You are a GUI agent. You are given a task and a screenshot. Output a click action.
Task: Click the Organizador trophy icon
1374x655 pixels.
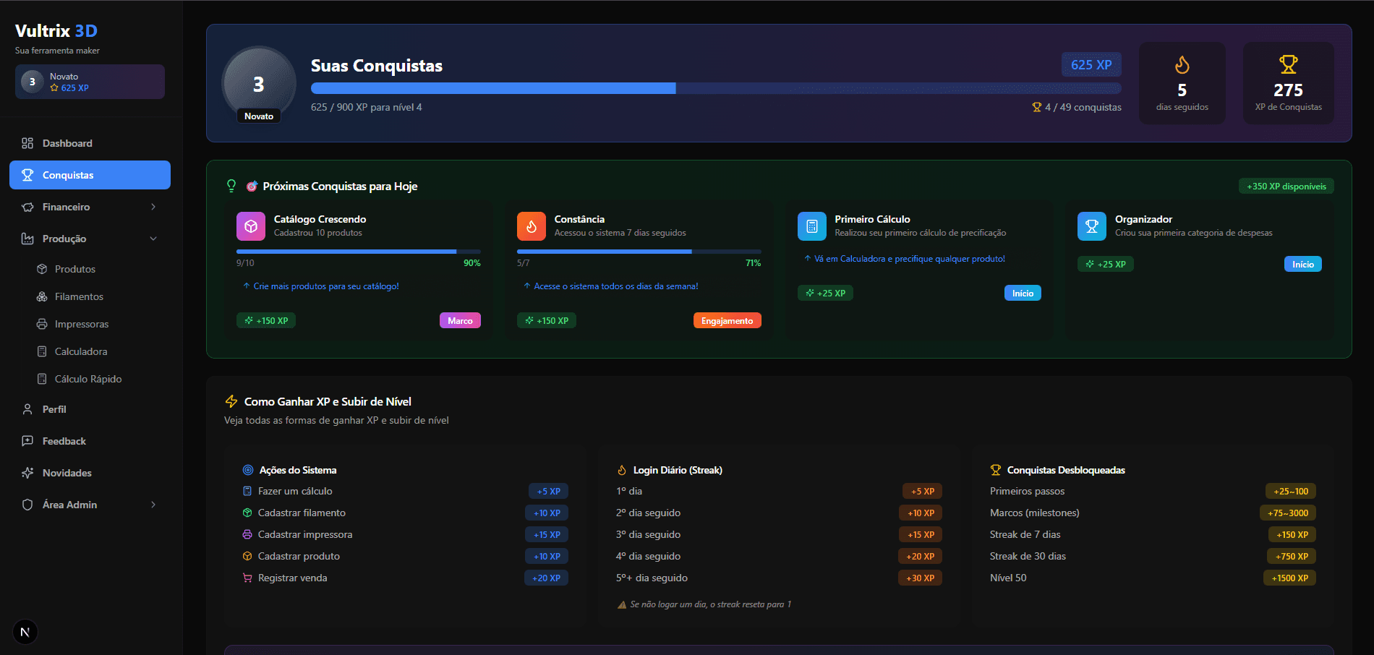(x=1091, y=226)
